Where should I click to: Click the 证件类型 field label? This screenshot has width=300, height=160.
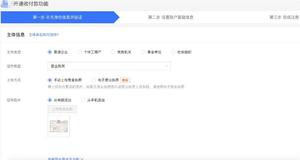pos(14,66)
